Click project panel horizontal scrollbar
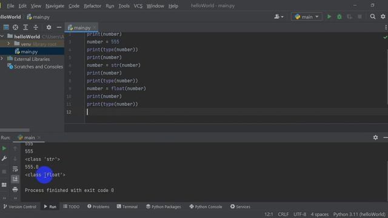The height and width of the screenshot is (218, 388). (15, 130)
